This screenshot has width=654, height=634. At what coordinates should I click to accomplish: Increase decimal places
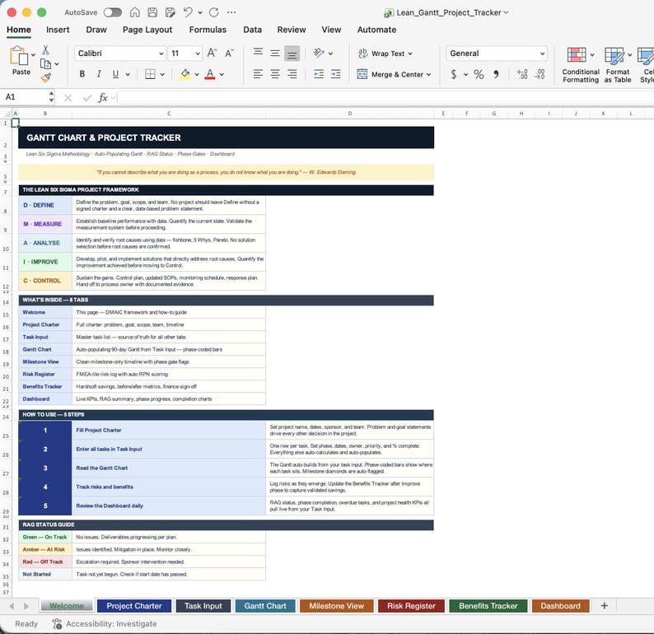coord(522,75)
